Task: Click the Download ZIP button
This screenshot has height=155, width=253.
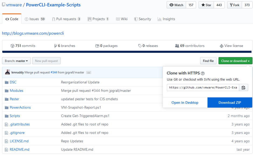Action: (230, 103)
